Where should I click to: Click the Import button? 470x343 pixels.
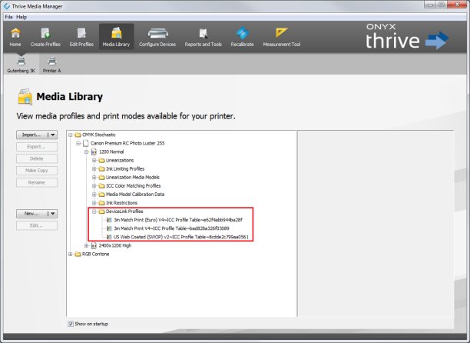31,135
